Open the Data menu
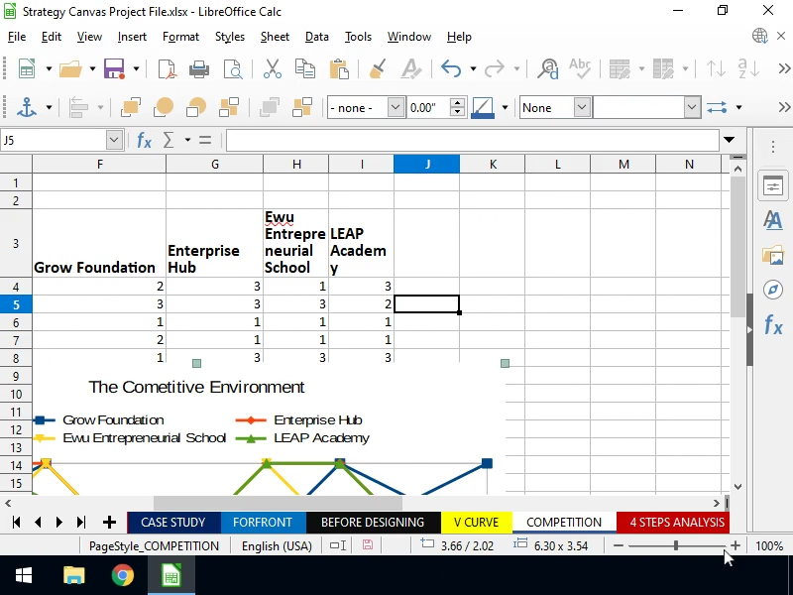Image resolution: width=793 pixels, height=595 pixels. coord(316,37)
